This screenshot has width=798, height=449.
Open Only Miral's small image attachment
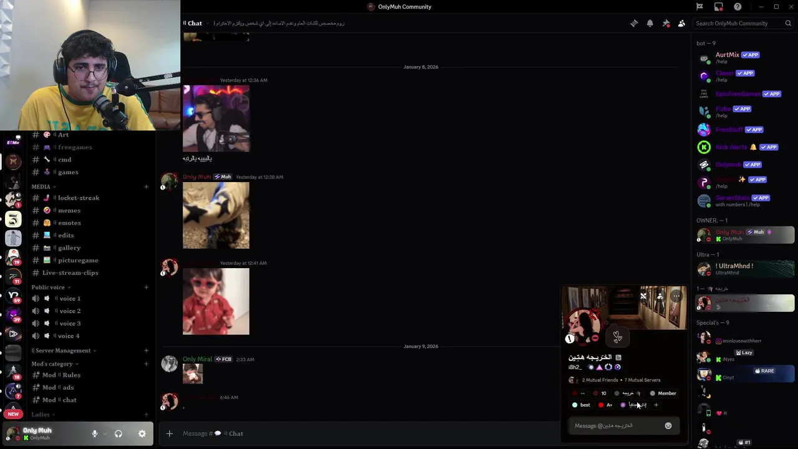click(x=193, y=374)
